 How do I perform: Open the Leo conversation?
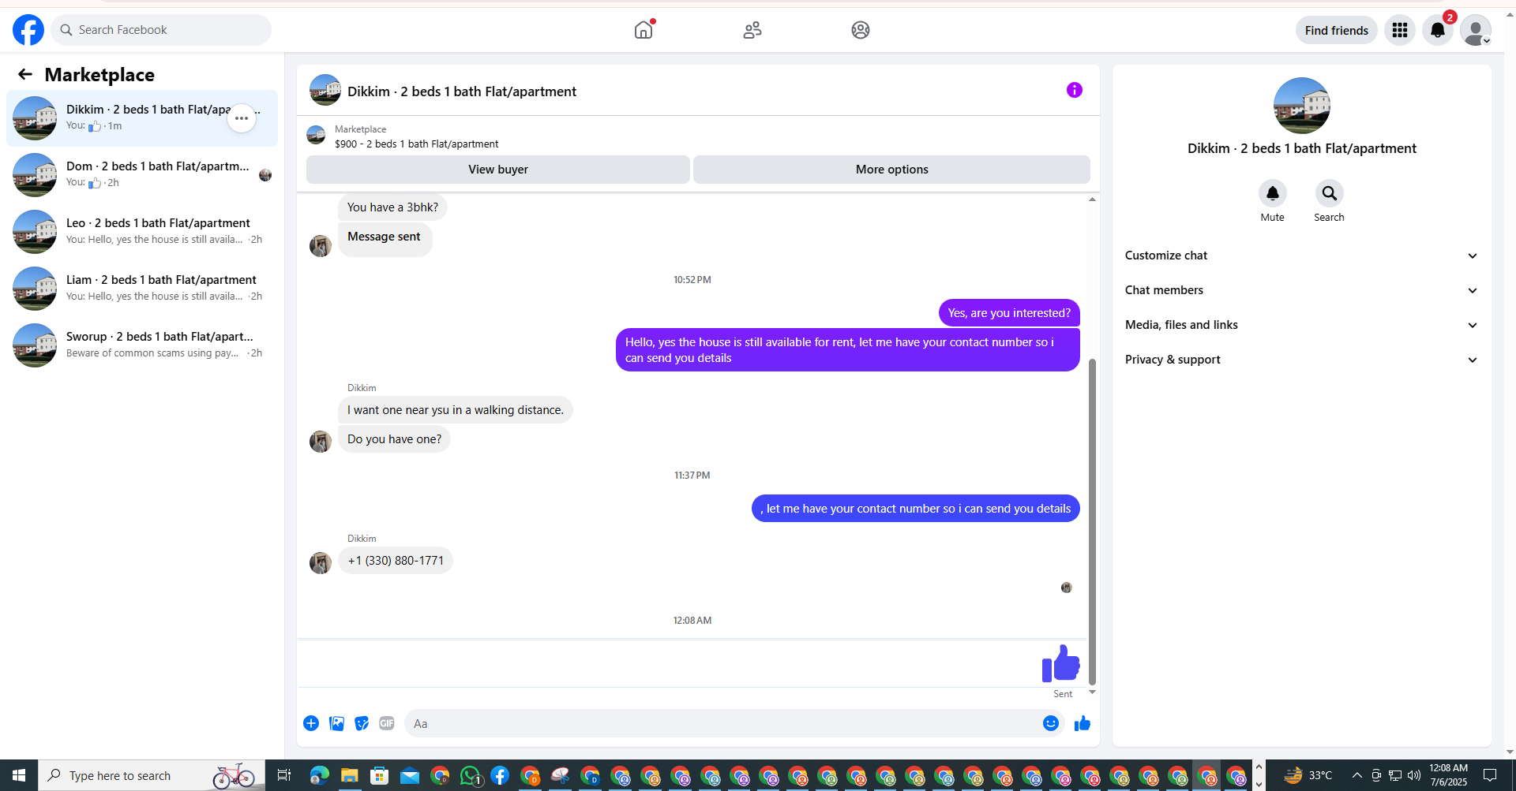(x=142, y=232)
